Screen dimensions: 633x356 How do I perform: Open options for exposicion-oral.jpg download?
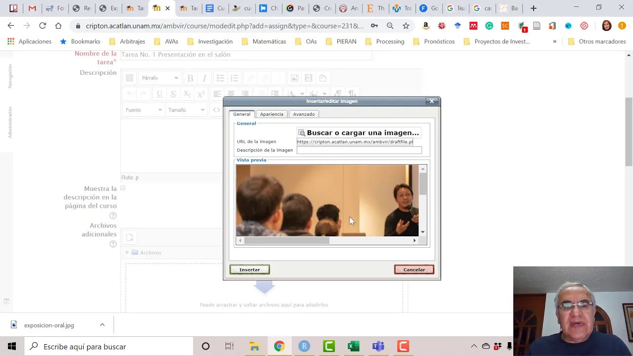102,325
